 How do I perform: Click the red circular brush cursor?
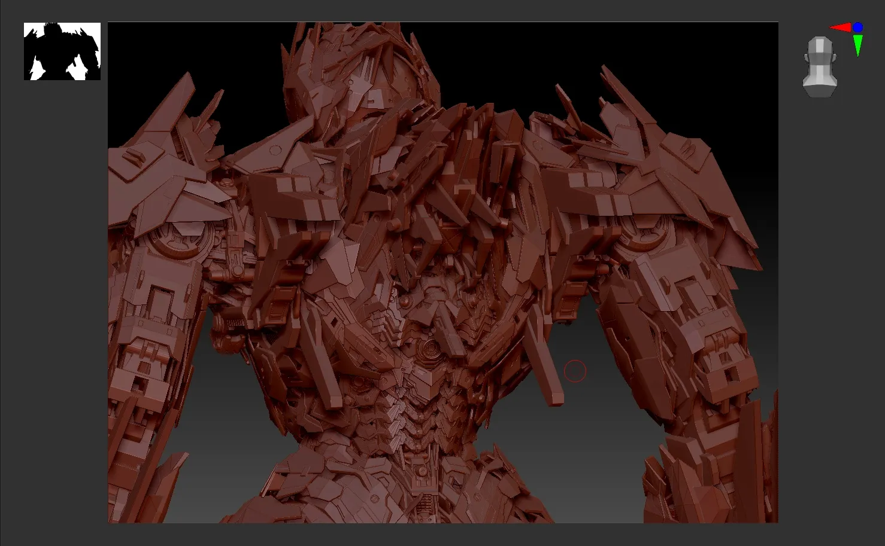coord(575,371)
